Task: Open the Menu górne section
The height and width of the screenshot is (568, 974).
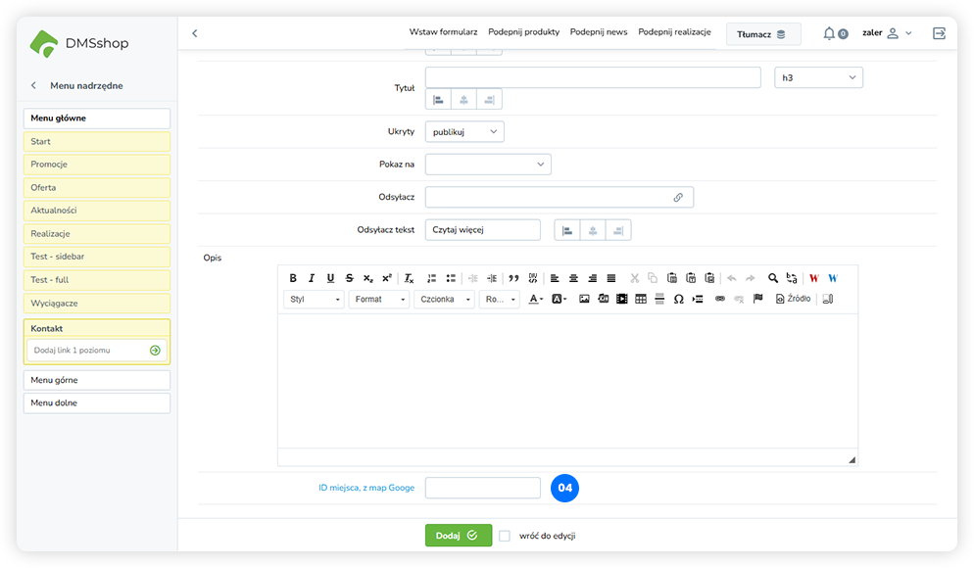Action: click(x=97, y=380)
